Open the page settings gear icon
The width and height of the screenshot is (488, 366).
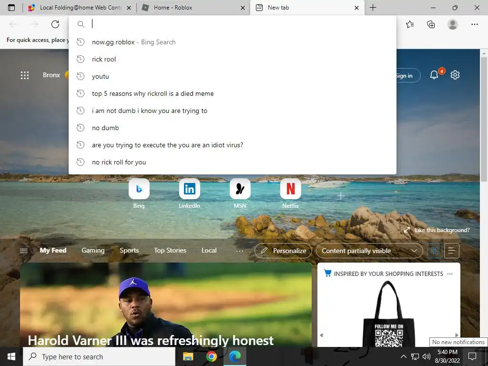point(455,75)
